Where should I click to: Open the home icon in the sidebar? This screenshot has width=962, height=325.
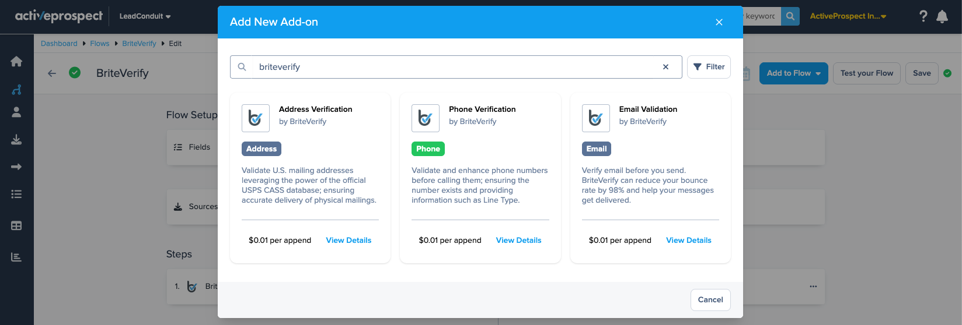pos(16,62)
